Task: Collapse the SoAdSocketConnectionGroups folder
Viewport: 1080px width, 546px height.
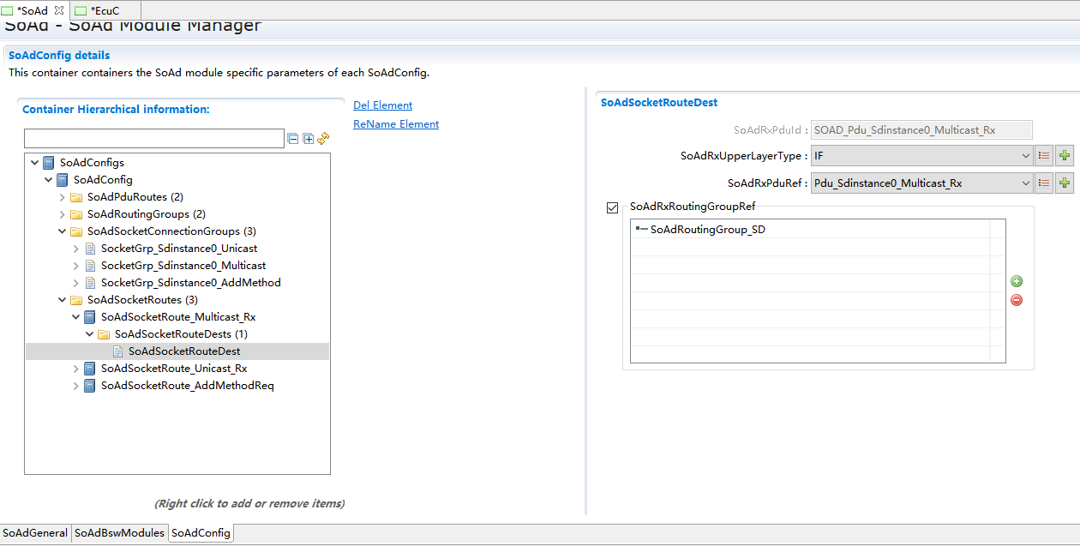Action: tap(63, 231)
